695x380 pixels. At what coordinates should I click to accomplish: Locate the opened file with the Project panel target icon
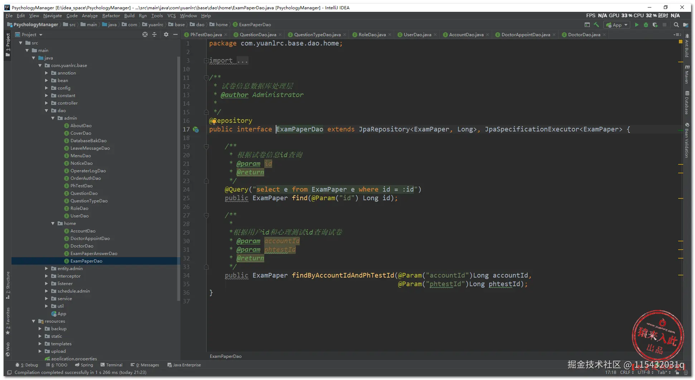pyautogui.click(x=145, y=34)
